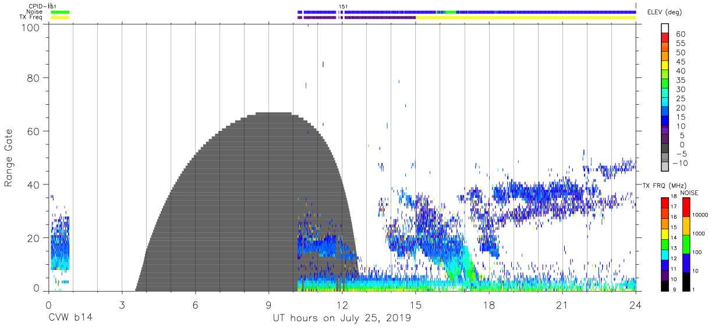Image resolution: width=715 pixels, height=330 pixels.
Task: Click the 'UT hours on July 25, 2019' axis title
Action: coord(342,318)
